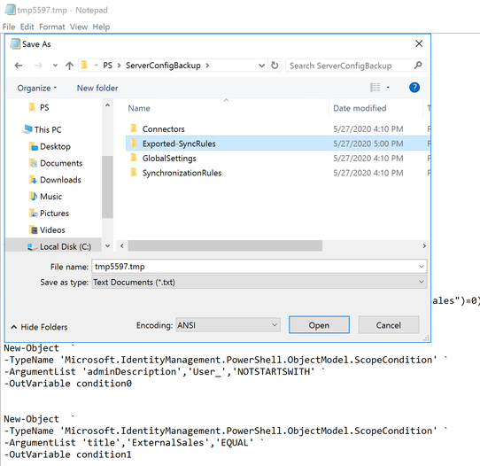Viewport: 480px width, 466px height.
Task: Click the Save As dialog title icon
Action: click(x=15, y=43)
